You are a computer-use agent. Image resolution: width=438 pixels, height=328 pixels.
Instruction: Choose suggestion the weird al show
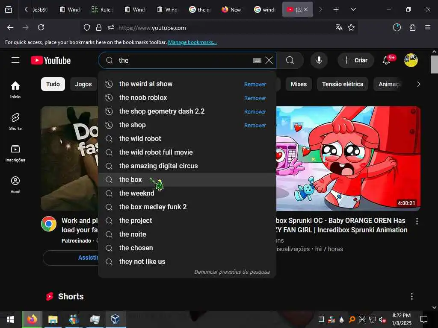(187, 84)
